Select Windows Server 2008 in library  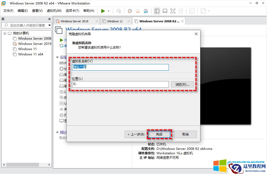click(34, 39)
